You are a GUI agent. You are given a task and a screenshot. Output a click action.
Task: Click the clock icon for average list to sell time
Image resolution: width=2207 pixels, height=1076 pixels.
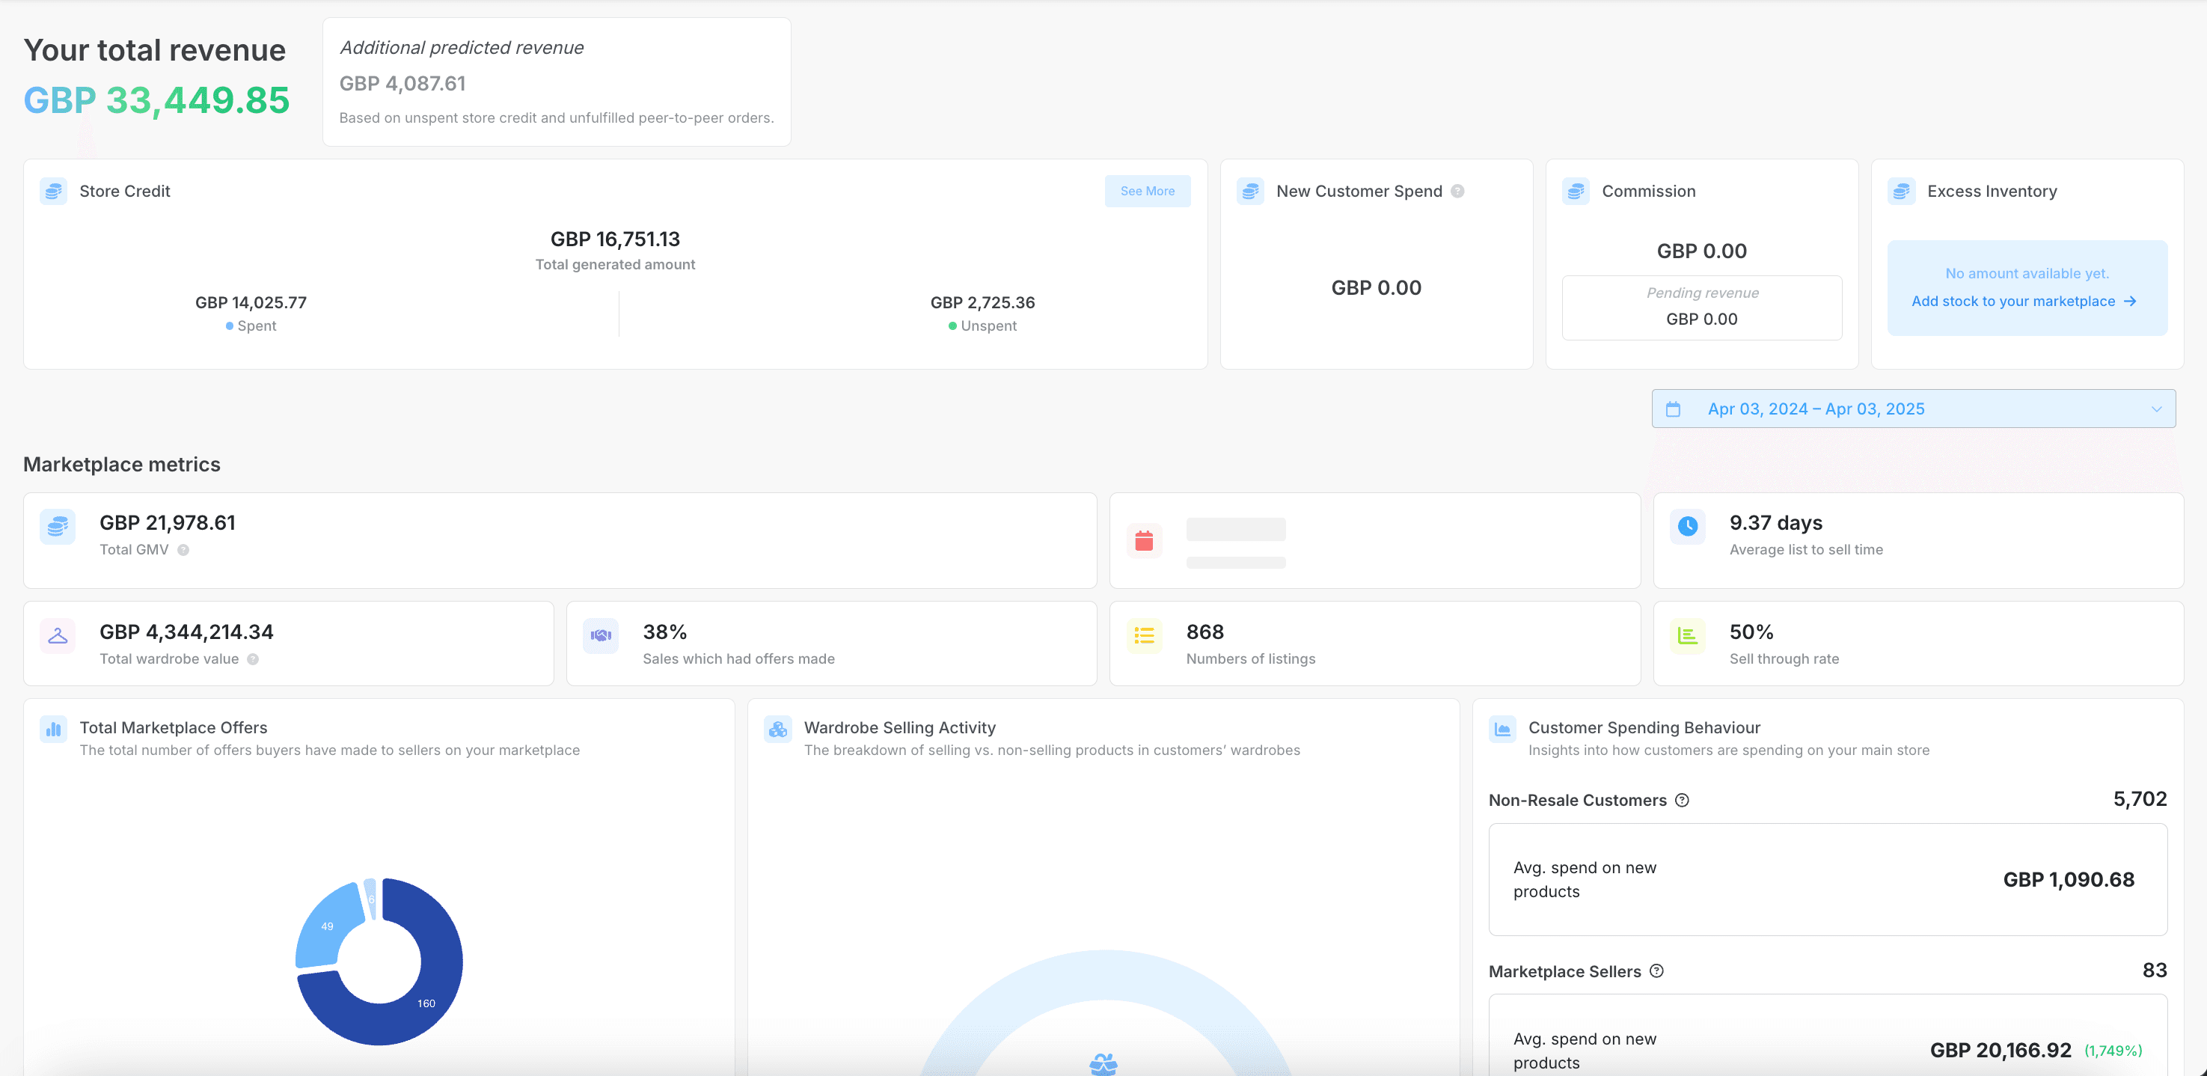(1687, 526)
